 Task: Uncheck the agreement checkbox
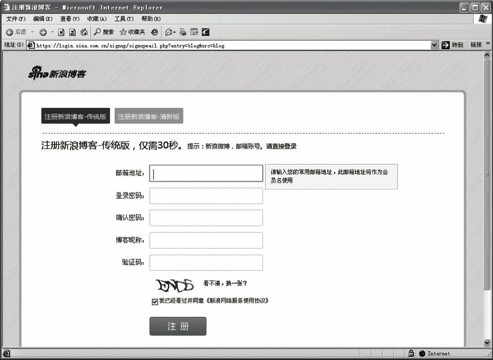(x=155, y=302)
